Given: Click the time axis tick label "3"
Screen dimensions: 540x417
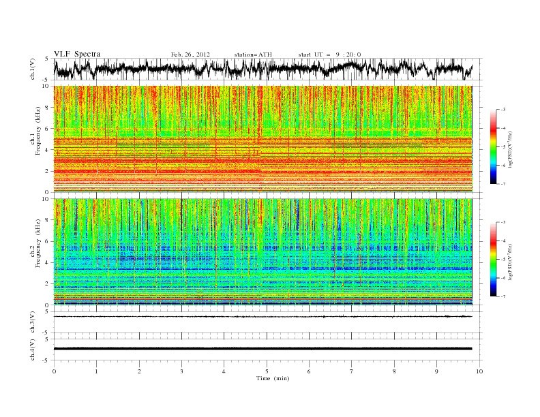Looking at the screenshot, I should tap(181, 371).
